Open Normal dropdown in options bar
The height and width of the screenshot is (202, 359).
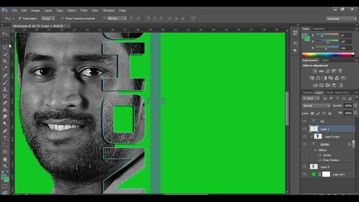coord(117,19)
